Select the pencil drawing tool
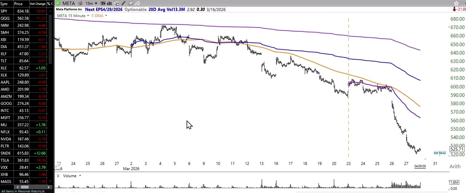This screenshot has height=193, width=466. click(x=123, y=3)
